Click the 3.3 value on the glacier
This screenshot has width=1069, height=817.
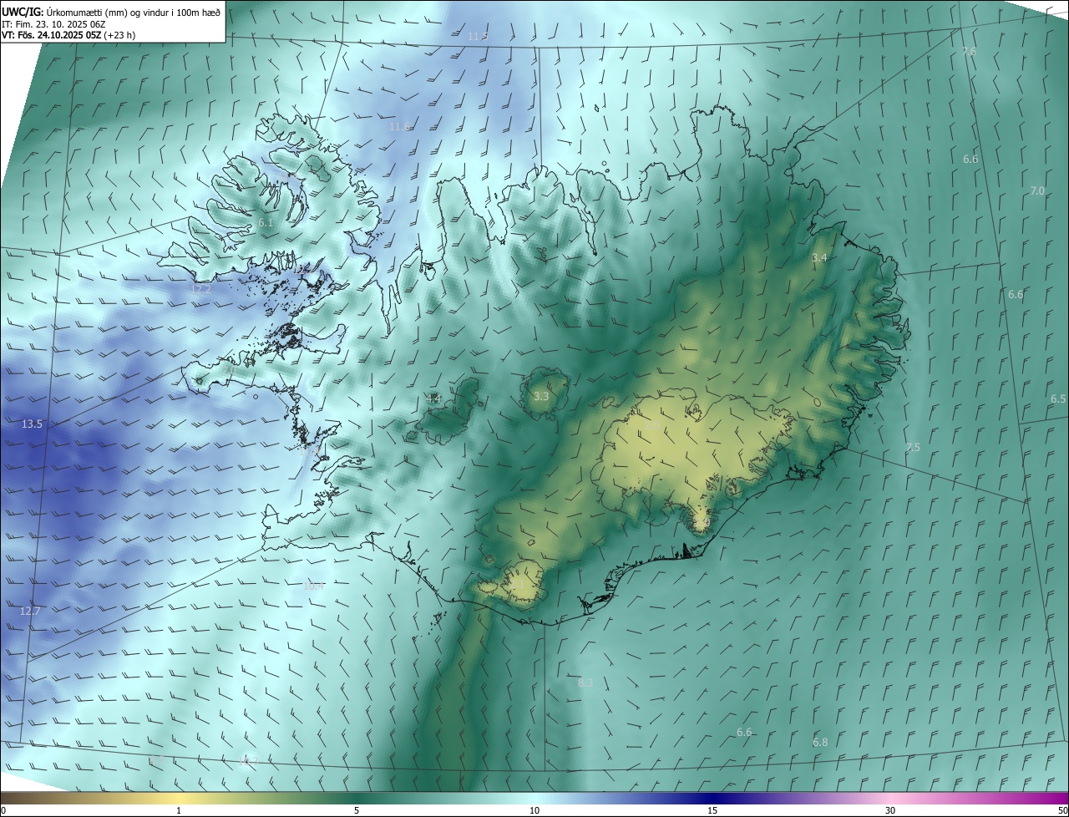tap(541, 396)
